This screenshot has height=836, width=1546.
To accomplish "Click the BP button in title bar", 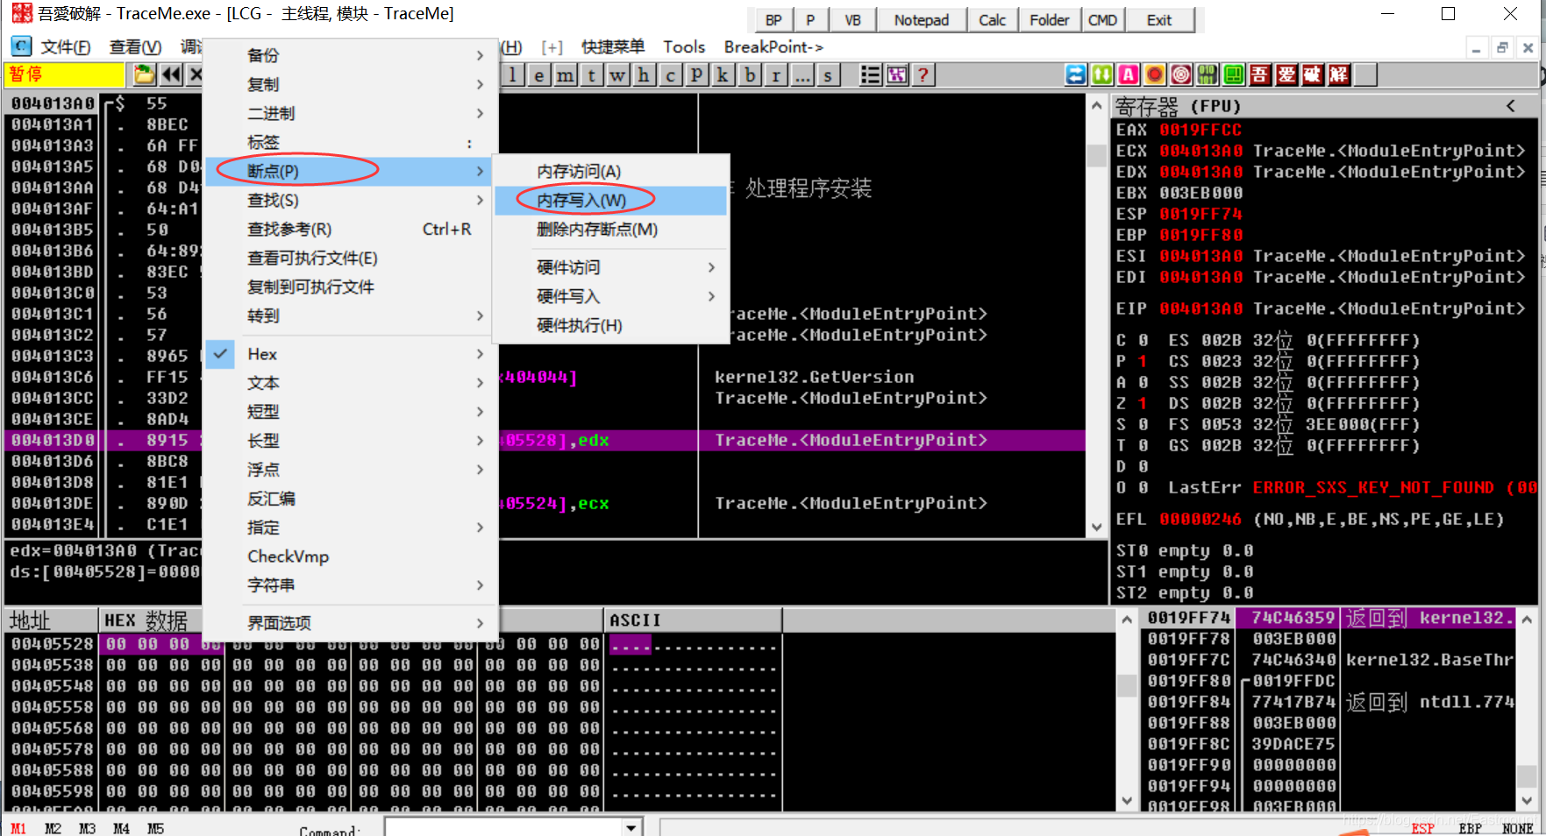I will pyautogui.click(x=773, y=20).
